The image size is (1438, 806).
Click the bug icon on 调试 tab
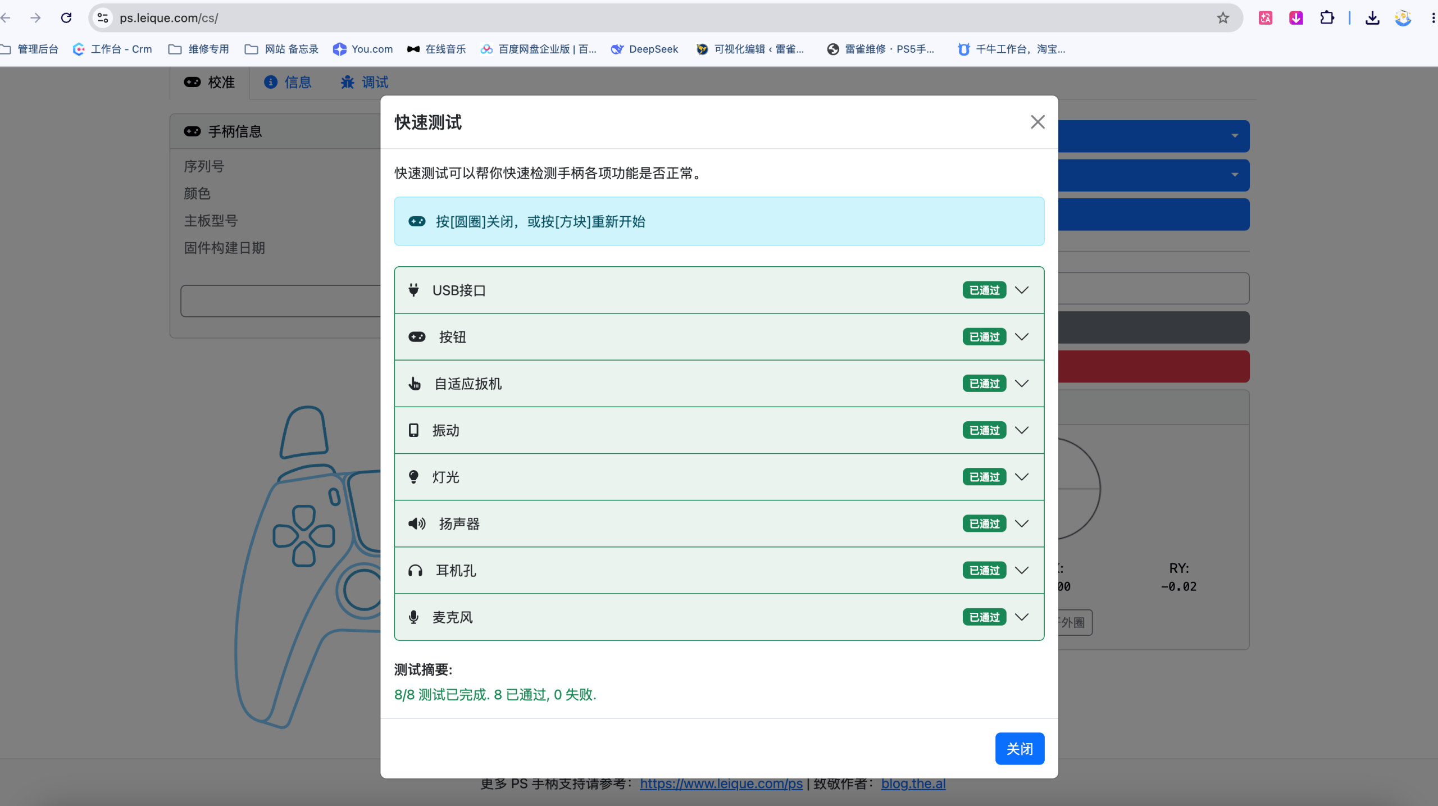tap(348, 83)
